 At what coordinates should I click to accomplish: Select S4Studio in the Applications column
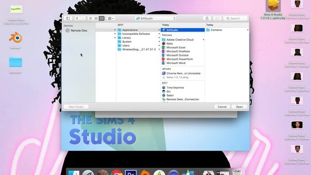[183, 30]
